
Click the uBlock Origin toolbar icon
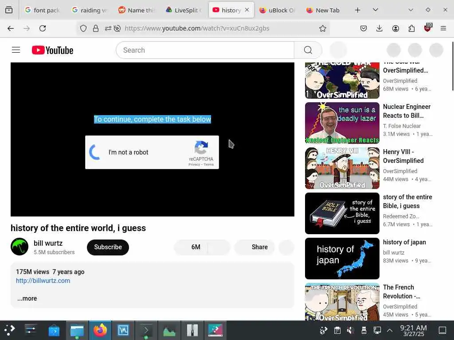click(x=428, y=28)
